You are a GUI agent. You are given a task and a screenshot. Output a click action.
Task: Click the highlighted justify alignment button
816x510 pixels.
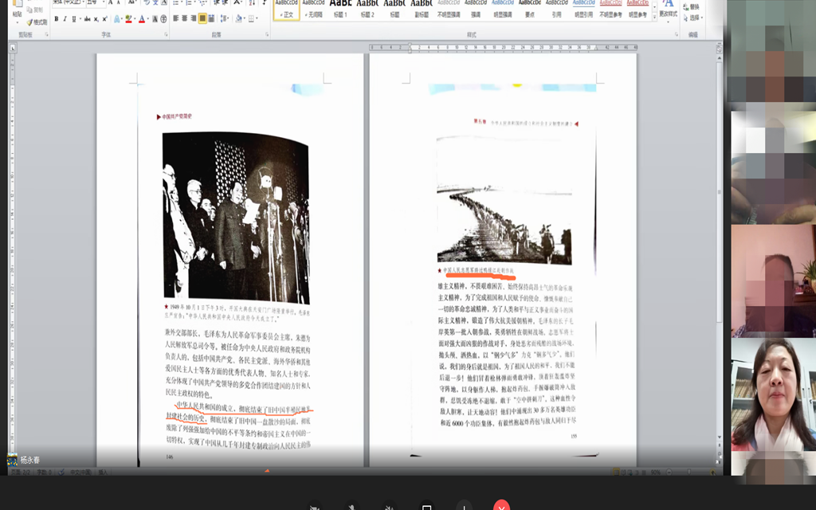202,18
